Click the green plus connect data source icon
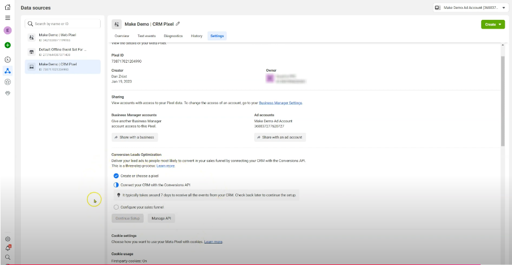 click(x=7, y=45)
